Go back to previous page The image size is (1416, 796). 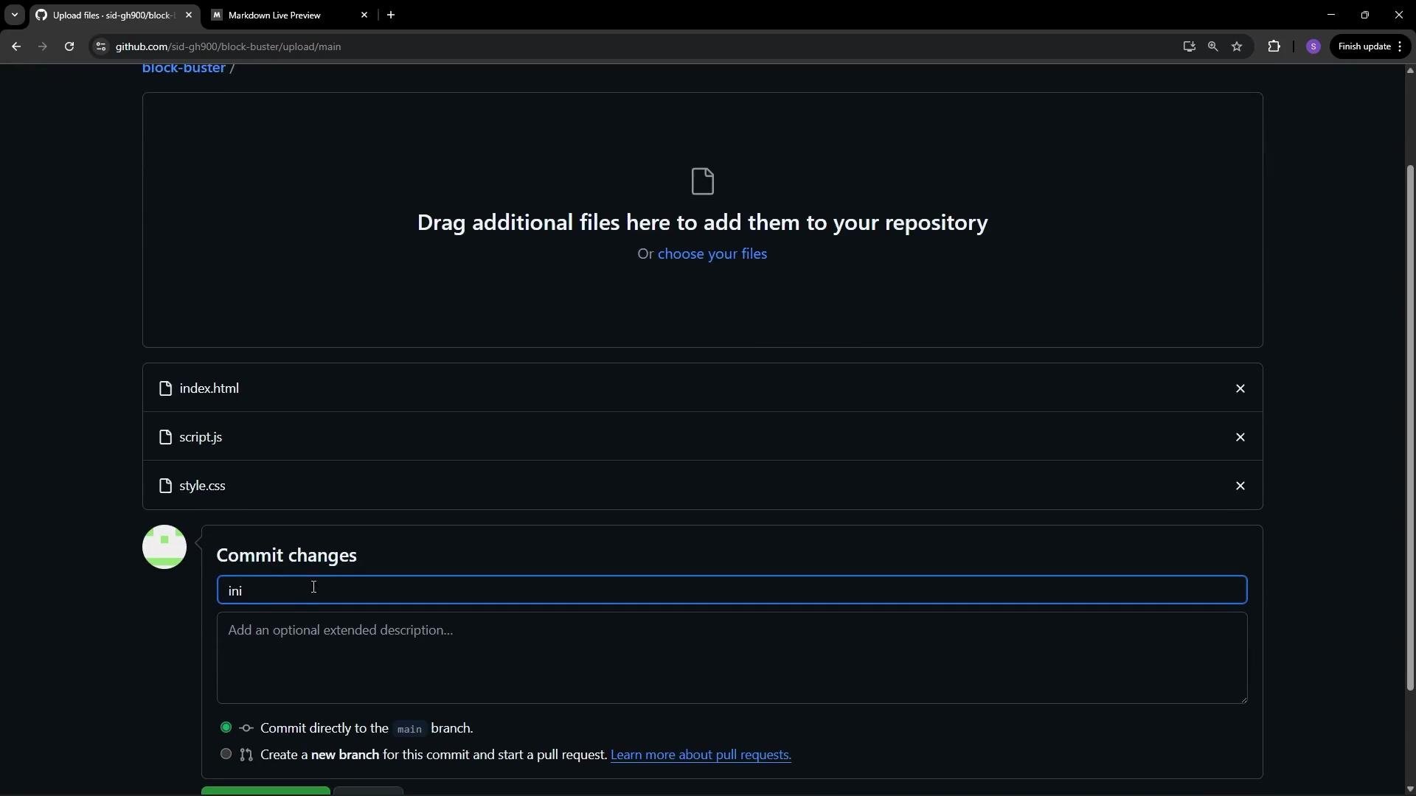coord(16,46)
